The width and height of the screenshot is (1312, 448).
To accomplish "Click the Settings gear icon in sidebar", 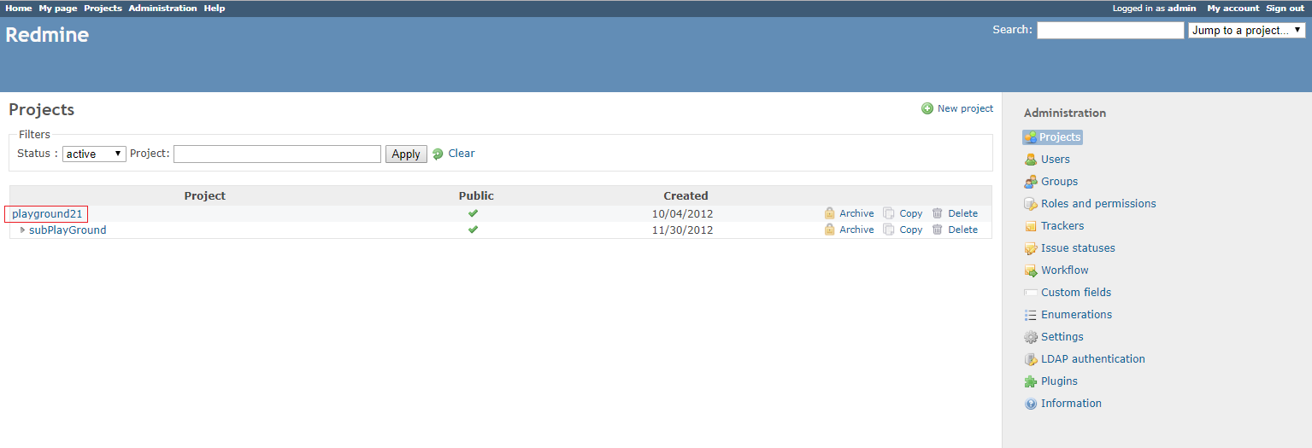I will 1031,337.
